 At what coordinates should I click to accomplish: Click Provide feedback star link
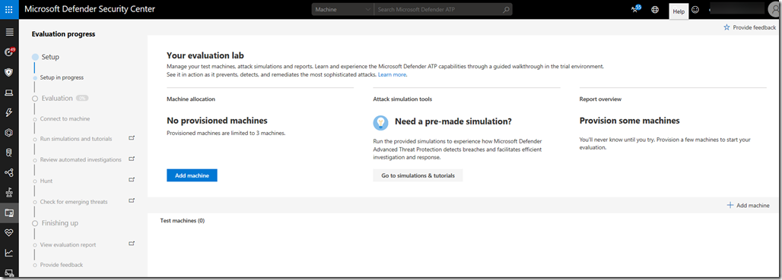(x=749, y=28)
